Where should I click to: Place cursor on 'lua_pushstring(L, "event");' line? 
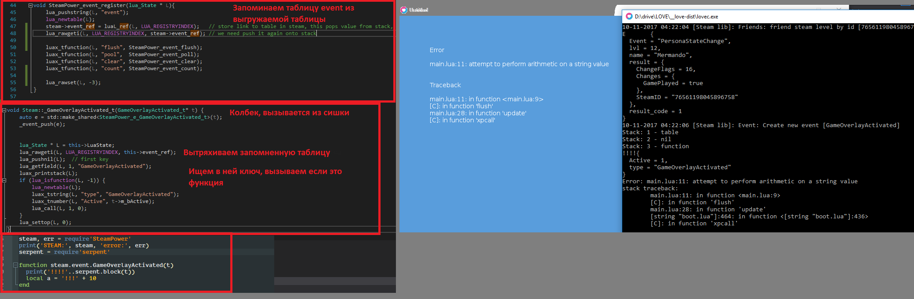pyautogui.click(x=87, y=12)
